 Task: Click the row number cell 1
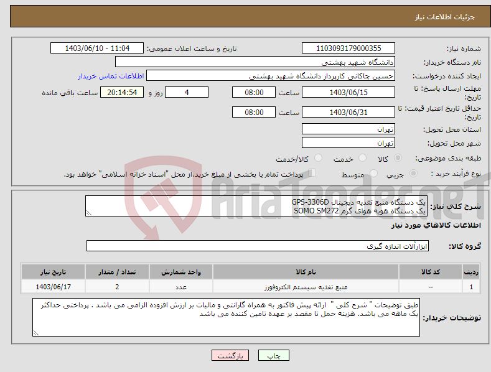point(471,287)
